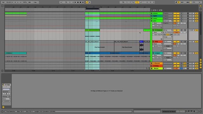Fold the perc group track

coord(152,21)
